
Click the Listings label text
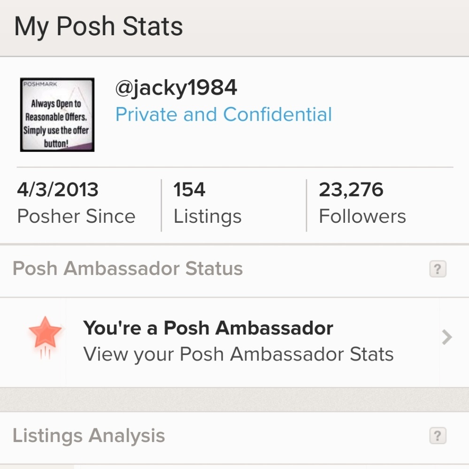208,216
